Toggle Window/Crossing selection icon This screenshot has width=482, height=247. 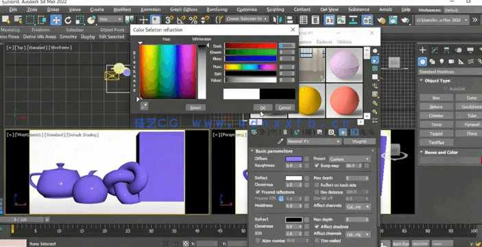pos(42,21)
